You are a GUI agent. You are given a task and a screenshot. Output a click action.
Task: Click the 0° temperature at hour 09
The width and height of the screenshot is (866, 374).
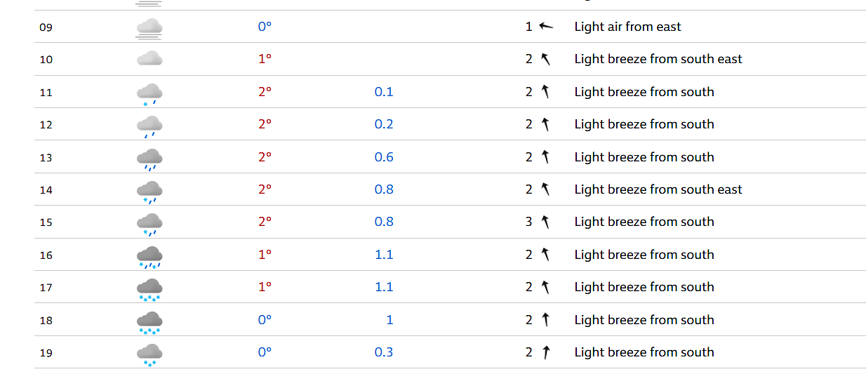[x=265, y=27]
